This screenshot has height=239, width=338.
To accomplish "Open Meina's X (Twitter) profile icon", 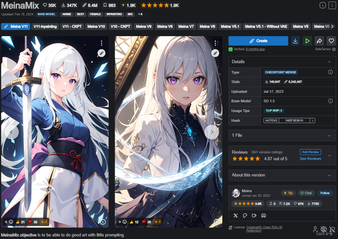I will pyautogui.click(x=236, y=216).
